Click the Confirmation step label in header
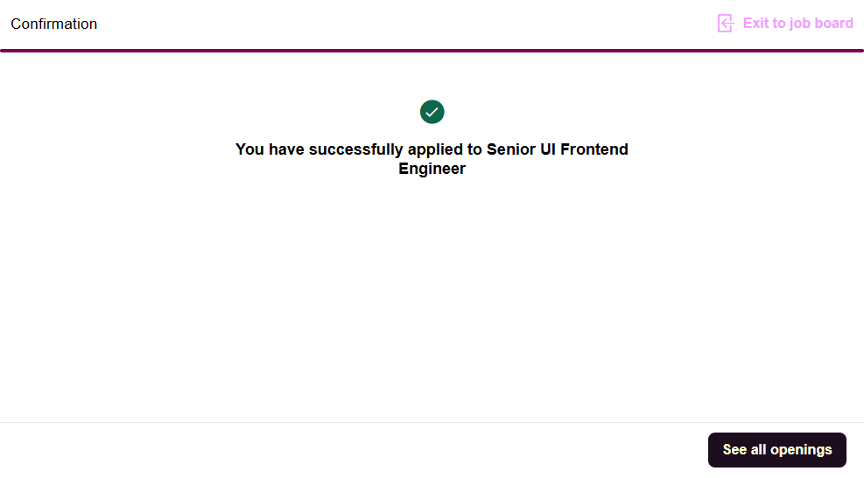The image size is (864, 478). pyautogui.click(x=54, y=24)
